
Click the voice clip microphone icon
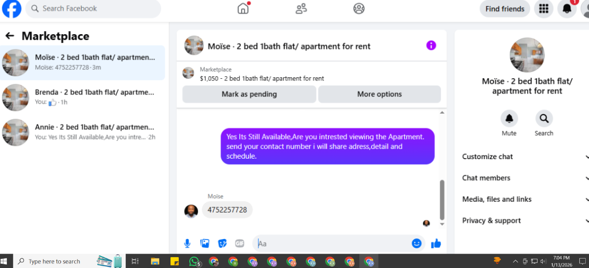(187, 244)
